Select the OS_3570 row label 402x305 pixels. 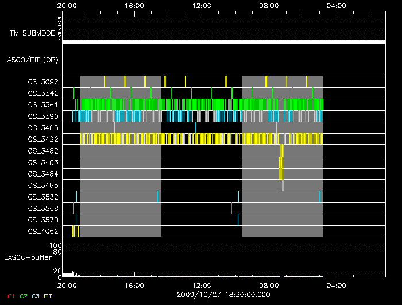[42, 220]
